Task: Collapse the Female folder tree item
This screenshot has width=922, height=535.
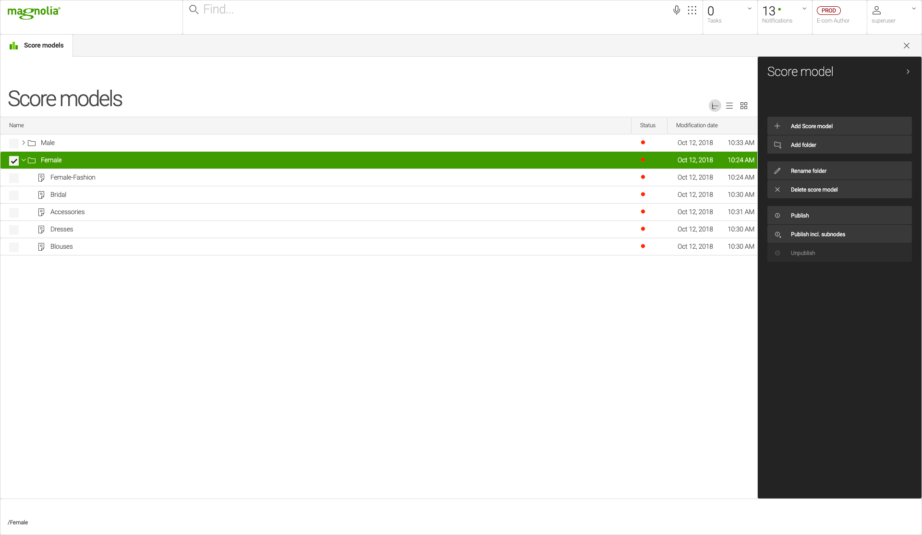Action: tap(24, 160)
